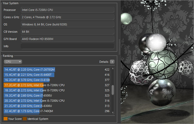Screen dimensions: 194x124
Task: Click the Details arrow button
Action: pos(112,62)
